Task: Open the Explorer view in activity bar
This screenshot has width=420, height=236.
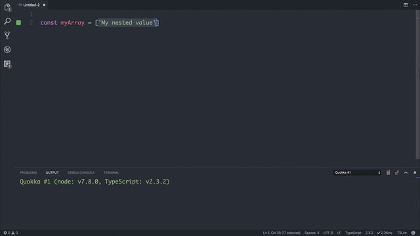Action: tap(7, 7)
